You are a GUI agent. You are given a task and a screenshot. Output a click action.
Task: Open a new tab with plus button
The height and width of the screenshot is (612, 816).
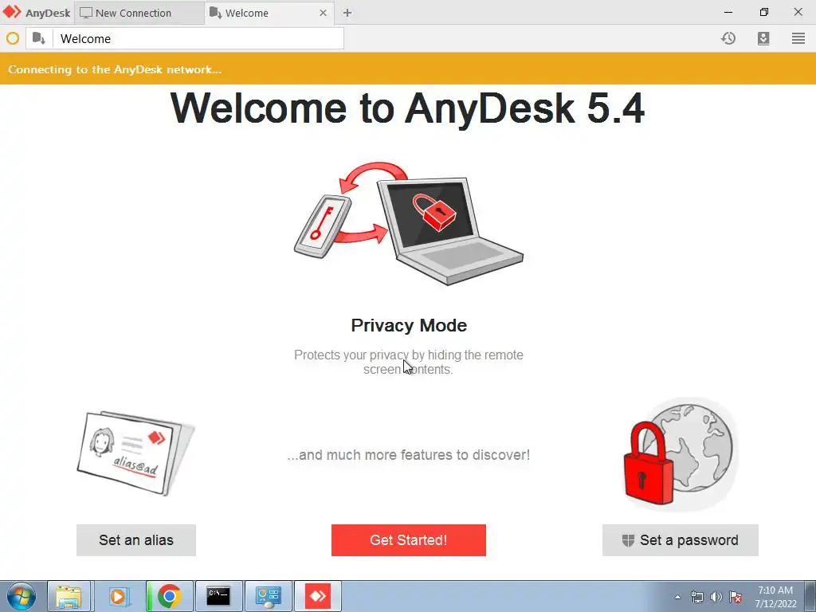(x=347, y=13)
